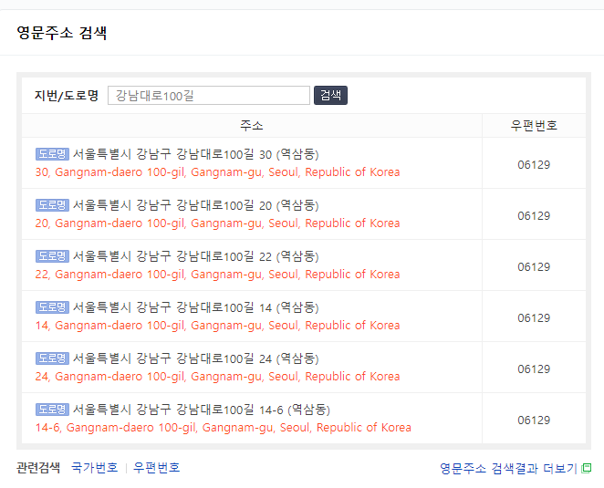Select English address 30, Gangnam-daero 100-gil
The image size is (604, 488).
click(x=218, y=172)
